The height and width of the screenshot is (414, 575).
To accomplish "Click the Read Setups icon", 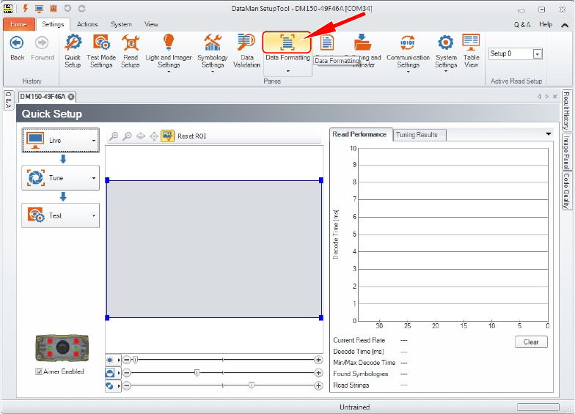I will [131, 51].
